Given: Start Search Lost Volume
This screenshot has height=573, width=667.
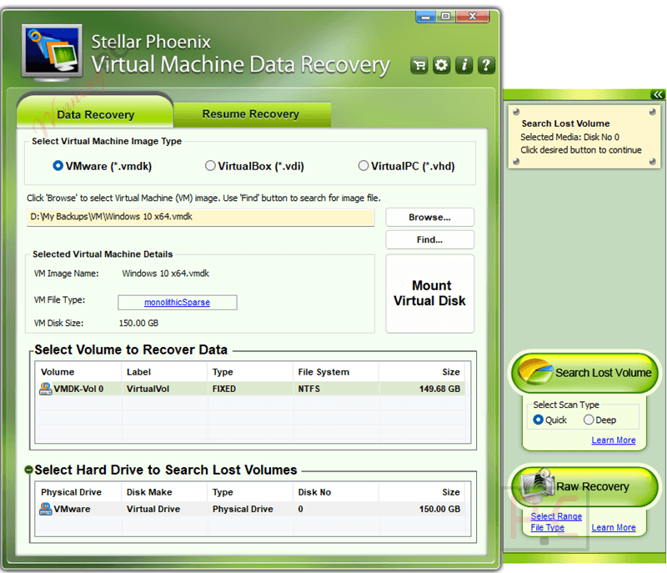Looking at the screenshot, I should [x=585, y=373].
